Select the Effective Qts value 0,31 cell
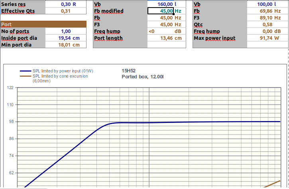The image size is (289, 189). 66,11
